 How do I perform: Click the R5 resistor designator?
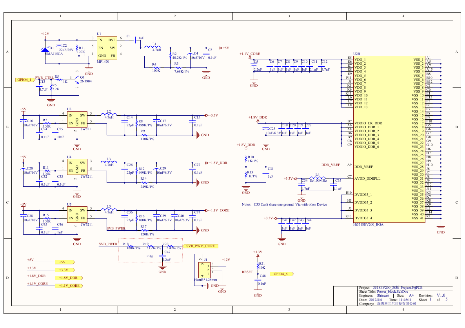click(x=56, y=77)
